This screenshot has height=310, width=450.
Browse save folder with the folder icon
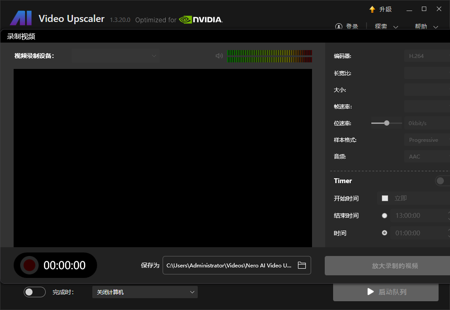pos(301,265)
